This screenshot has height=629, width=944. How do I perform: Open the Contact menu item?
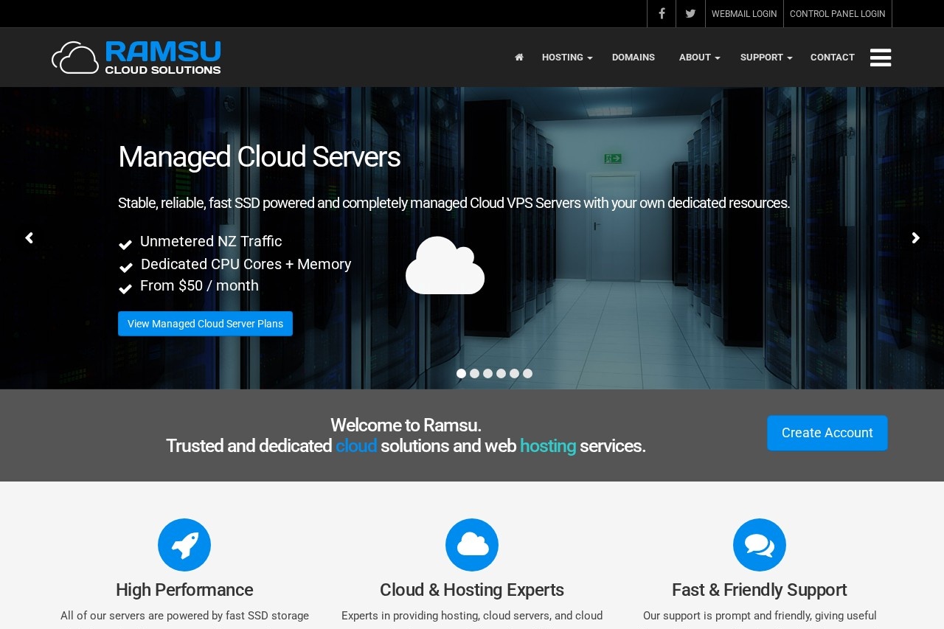(832, 58)
